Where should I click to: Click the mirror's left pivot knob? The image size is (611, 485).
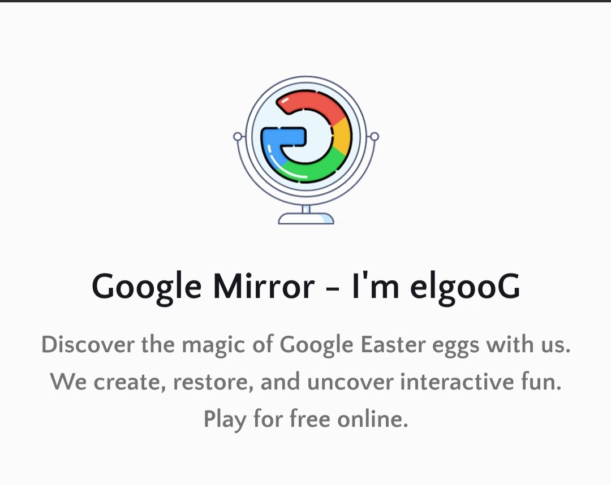(x=237, y=137)
